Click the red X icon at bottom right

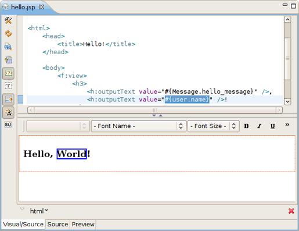pos(291,211)
